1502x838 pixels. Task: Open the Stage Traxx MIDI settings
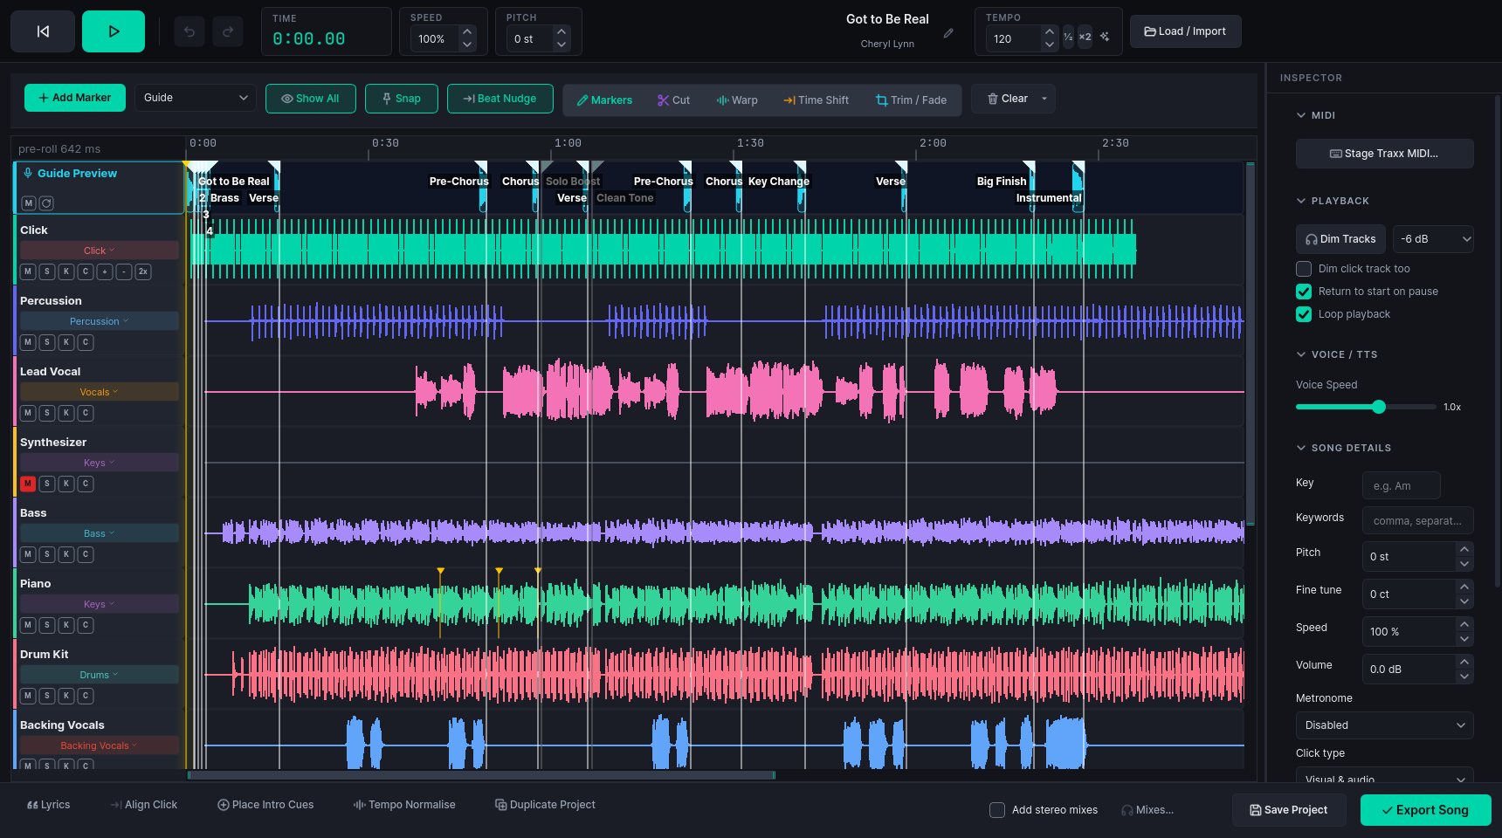[1384, 154]
